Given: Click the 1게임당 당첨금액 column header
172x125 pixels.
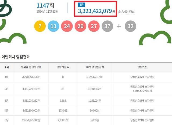Looking at the screenshot, I should pos(95,67).
